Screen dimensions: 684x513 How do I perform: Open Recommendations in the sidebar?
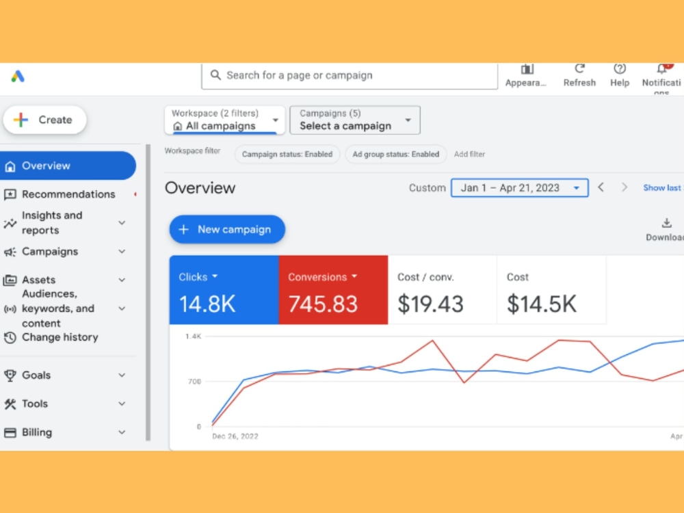coord(68,194)
